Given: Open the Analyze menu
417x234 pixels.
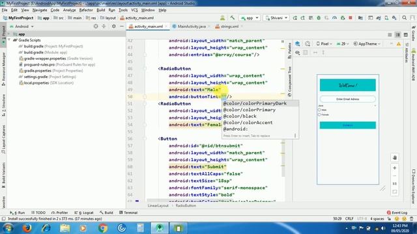Looking at the screenshot, I should click(70, 10).
